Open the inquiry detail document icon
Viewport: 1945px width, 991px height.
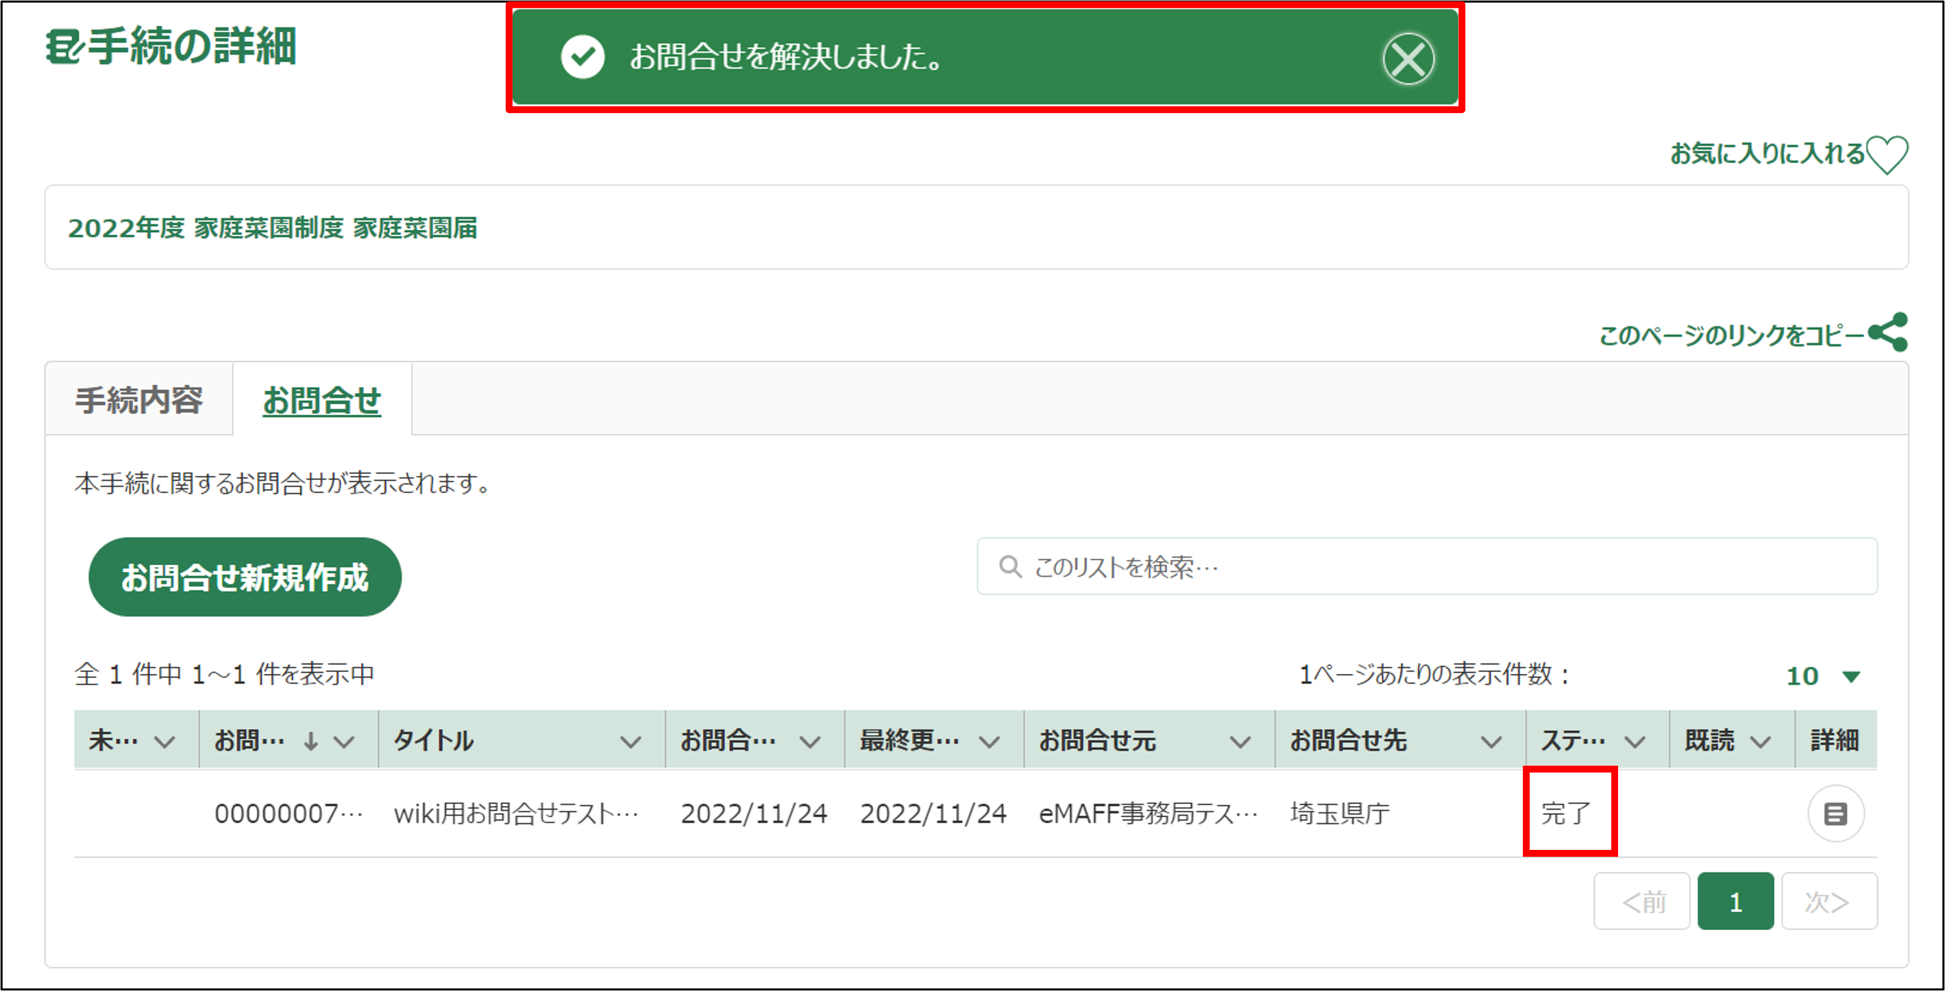[x=1835, y=814]
